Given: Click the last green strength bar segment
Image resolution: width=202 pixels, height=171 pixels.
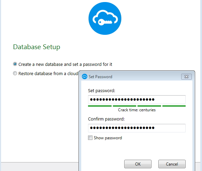Looking at the screenshot, I should pyautogui.click(x=174, y=106).
